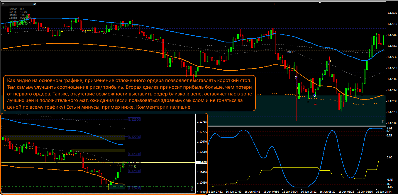Click the green dot on the yellow price line
The width and height of the screenshot is (398, 195).
(128, 162)
